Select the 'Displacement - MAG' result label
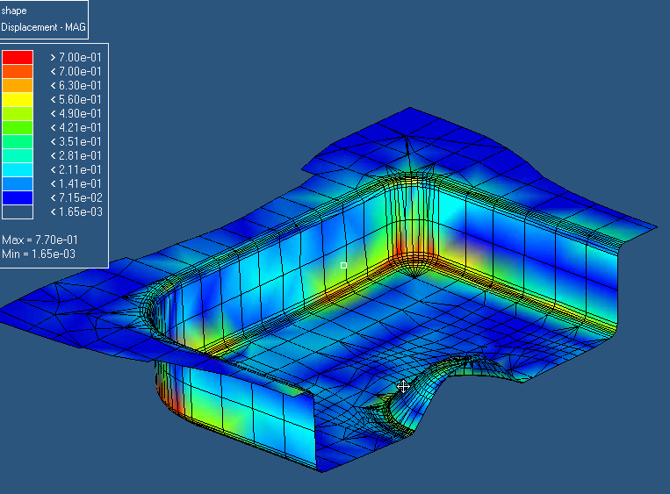The image size is (670, 494). pos(42,26)
